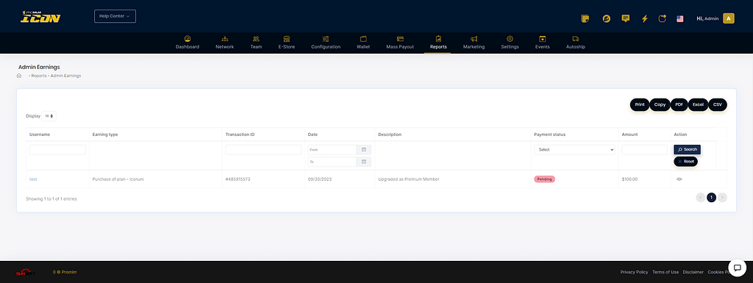Click the lightning bolt quick-action icon
Image resolution: width=753 pixels, height=283 pixels.
point(644,18)
